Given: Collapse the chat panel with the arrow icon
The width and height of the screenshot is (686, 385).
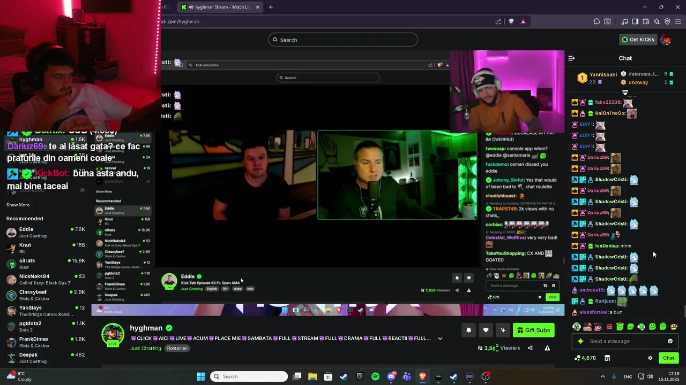Looking at the screenshot, I should [x=571, y=58].
